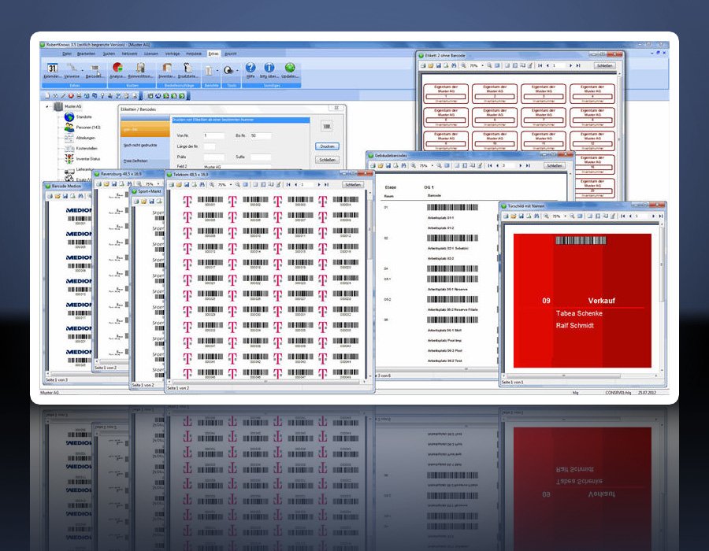Click Schließen button in Etiketten dialog
709x551 pixels.
[327, 160]
